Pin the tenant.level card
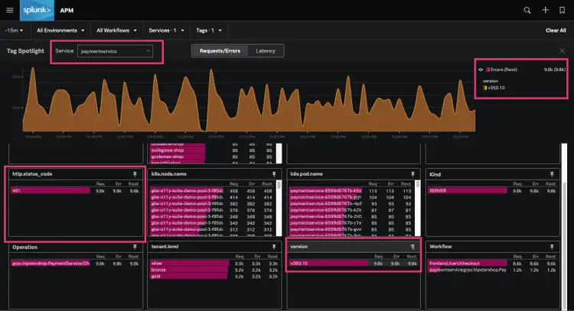 coord(272,248)
